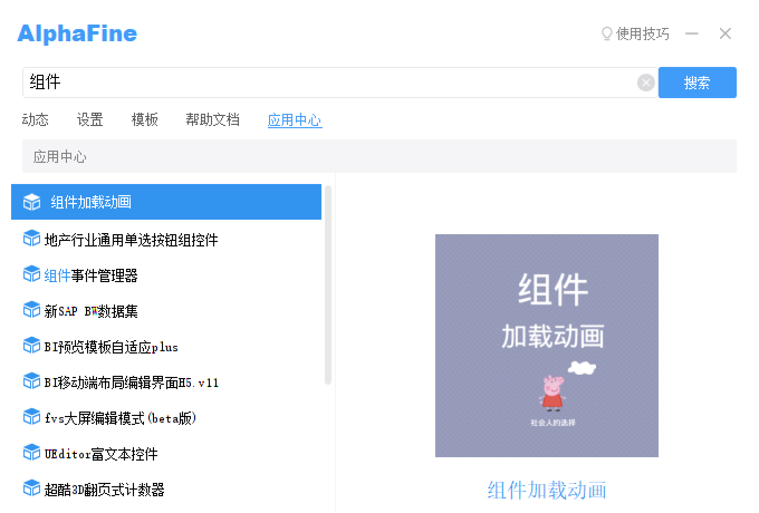Image resolution: width=759 pixels, height=513 pixels.
Task: Click the cube icon beside BI预览模板自适应plus
Action: 32,346
